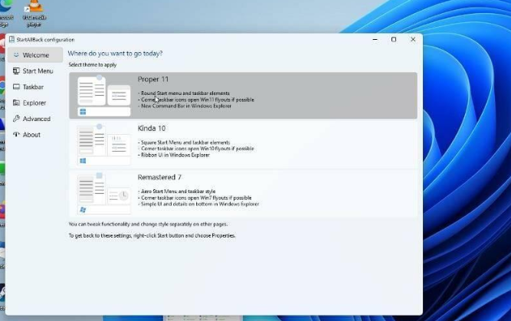The height and width of the screenshot is (321, 511).
Task: Close the StartAllBack configuration window
Action: click(x=413, y=39)
